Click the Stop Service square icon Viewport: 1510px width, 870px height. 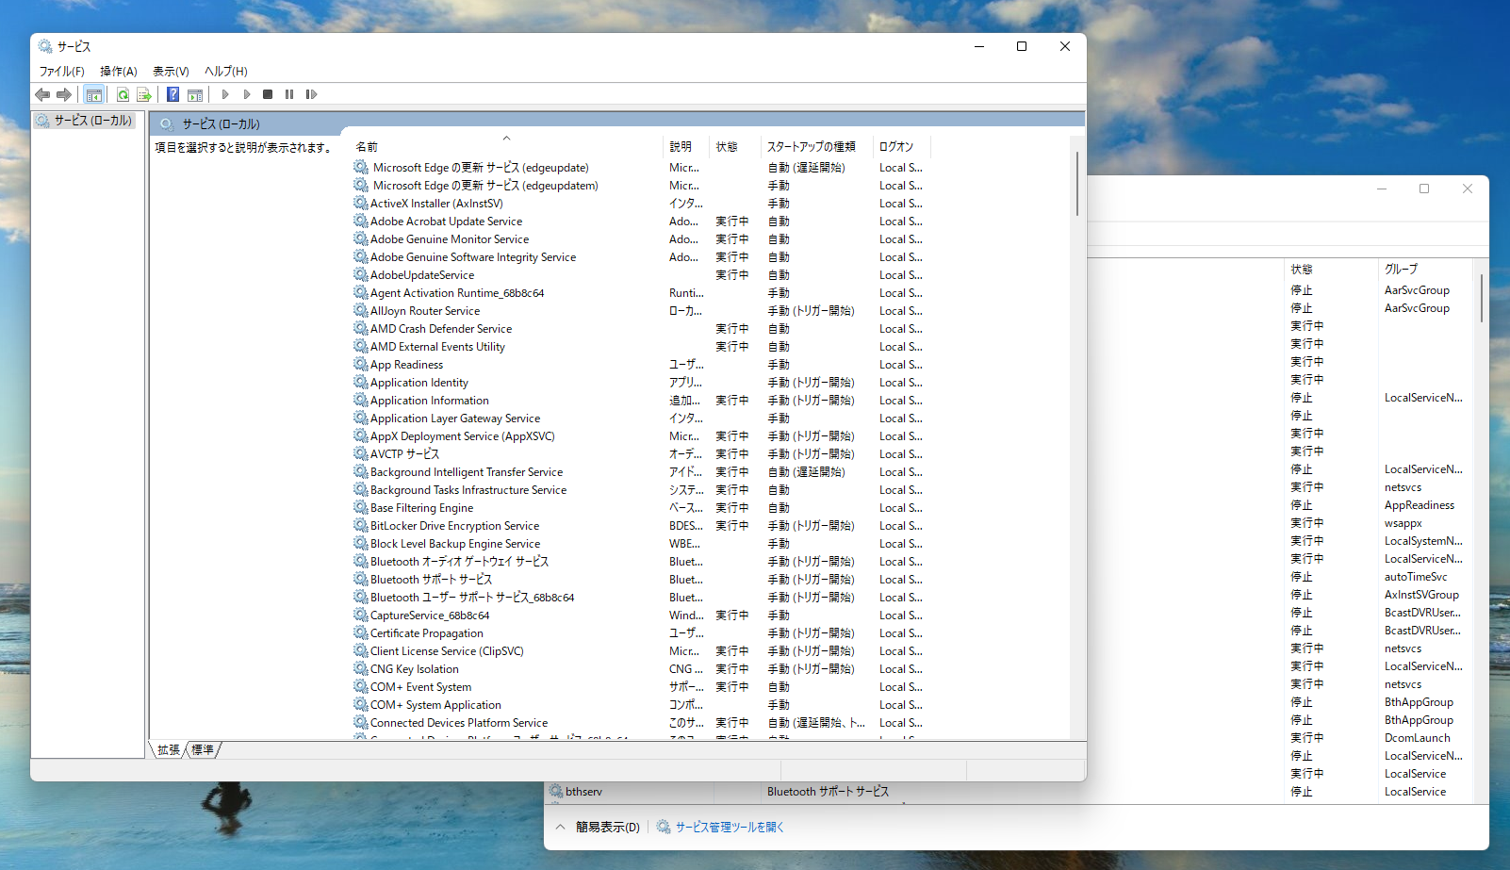pyautogui.click(x=268, y=94)
